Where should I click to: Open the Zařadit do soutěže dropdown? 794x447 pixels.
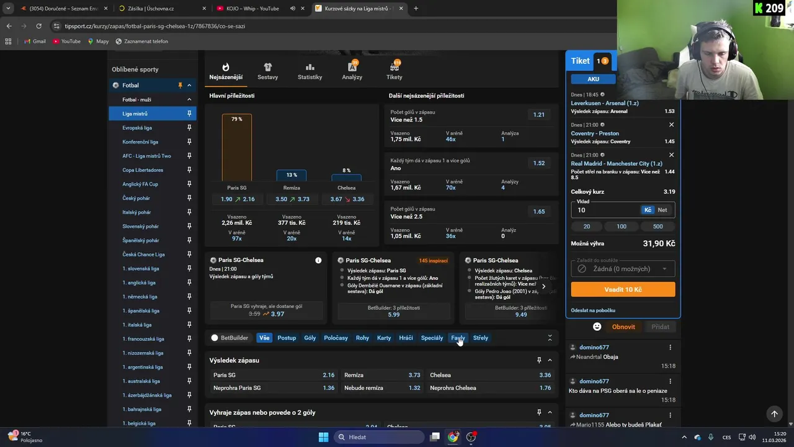(623, 269)
